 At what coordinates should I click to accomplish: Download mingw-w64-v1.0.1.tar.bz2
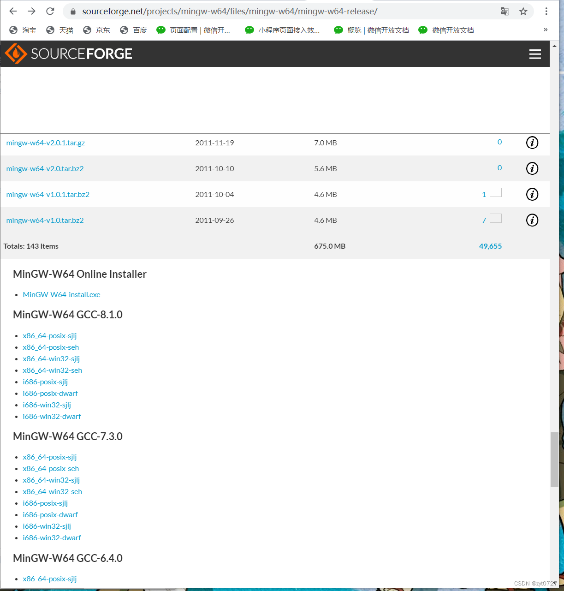pos(48,195)
